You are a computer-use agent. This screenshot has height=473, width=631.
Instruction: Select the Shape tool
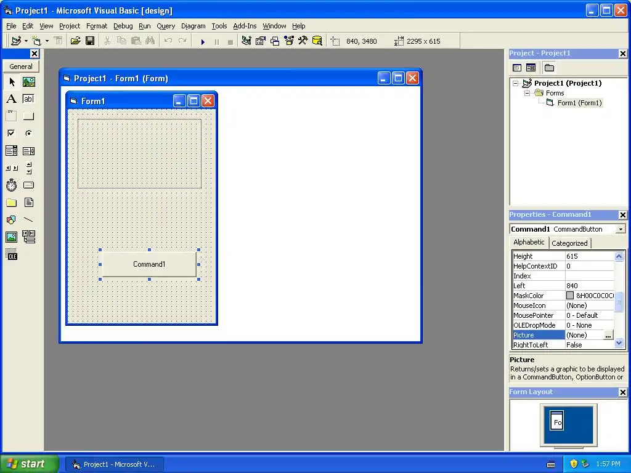coord(12,220)
